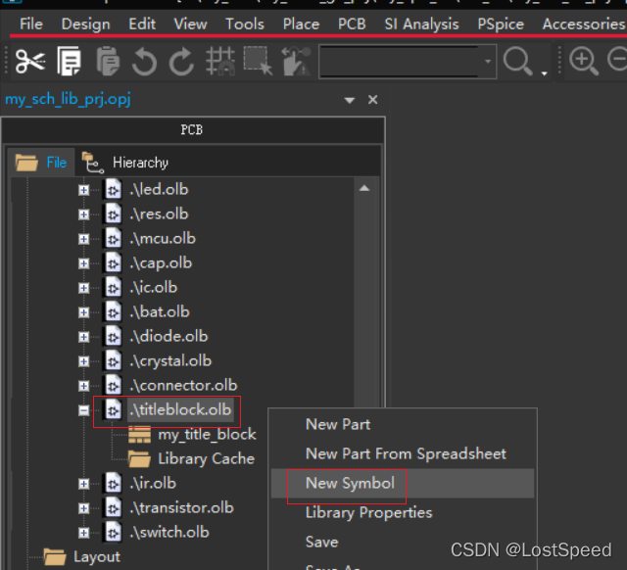Click the tree scrollbar up arrow
This screenshot has width=627, height=570.
pos(364,188)
